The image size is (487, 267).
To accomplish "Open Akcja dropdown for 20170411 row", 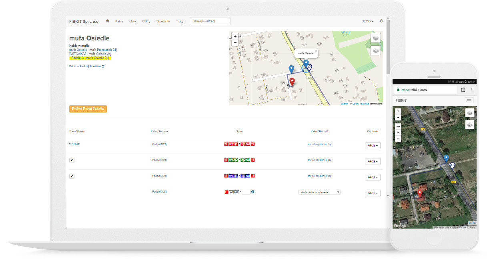I will (x=373, y=146).
